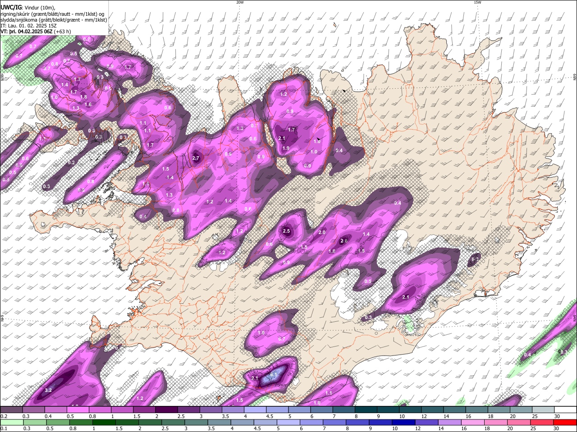Click the '0.2' label on the upper scale
Screen dimensions: 577x432
coord(4,416)
